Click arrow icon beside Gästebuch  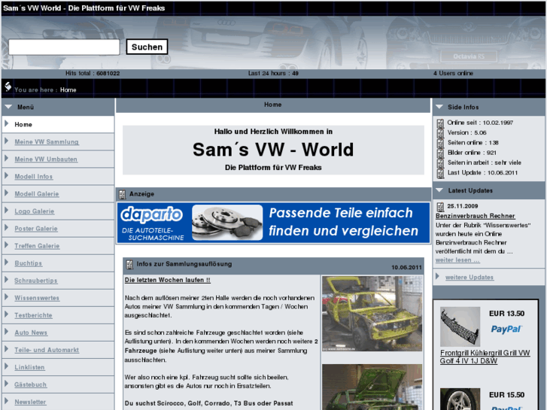click(x=6, y=384)
